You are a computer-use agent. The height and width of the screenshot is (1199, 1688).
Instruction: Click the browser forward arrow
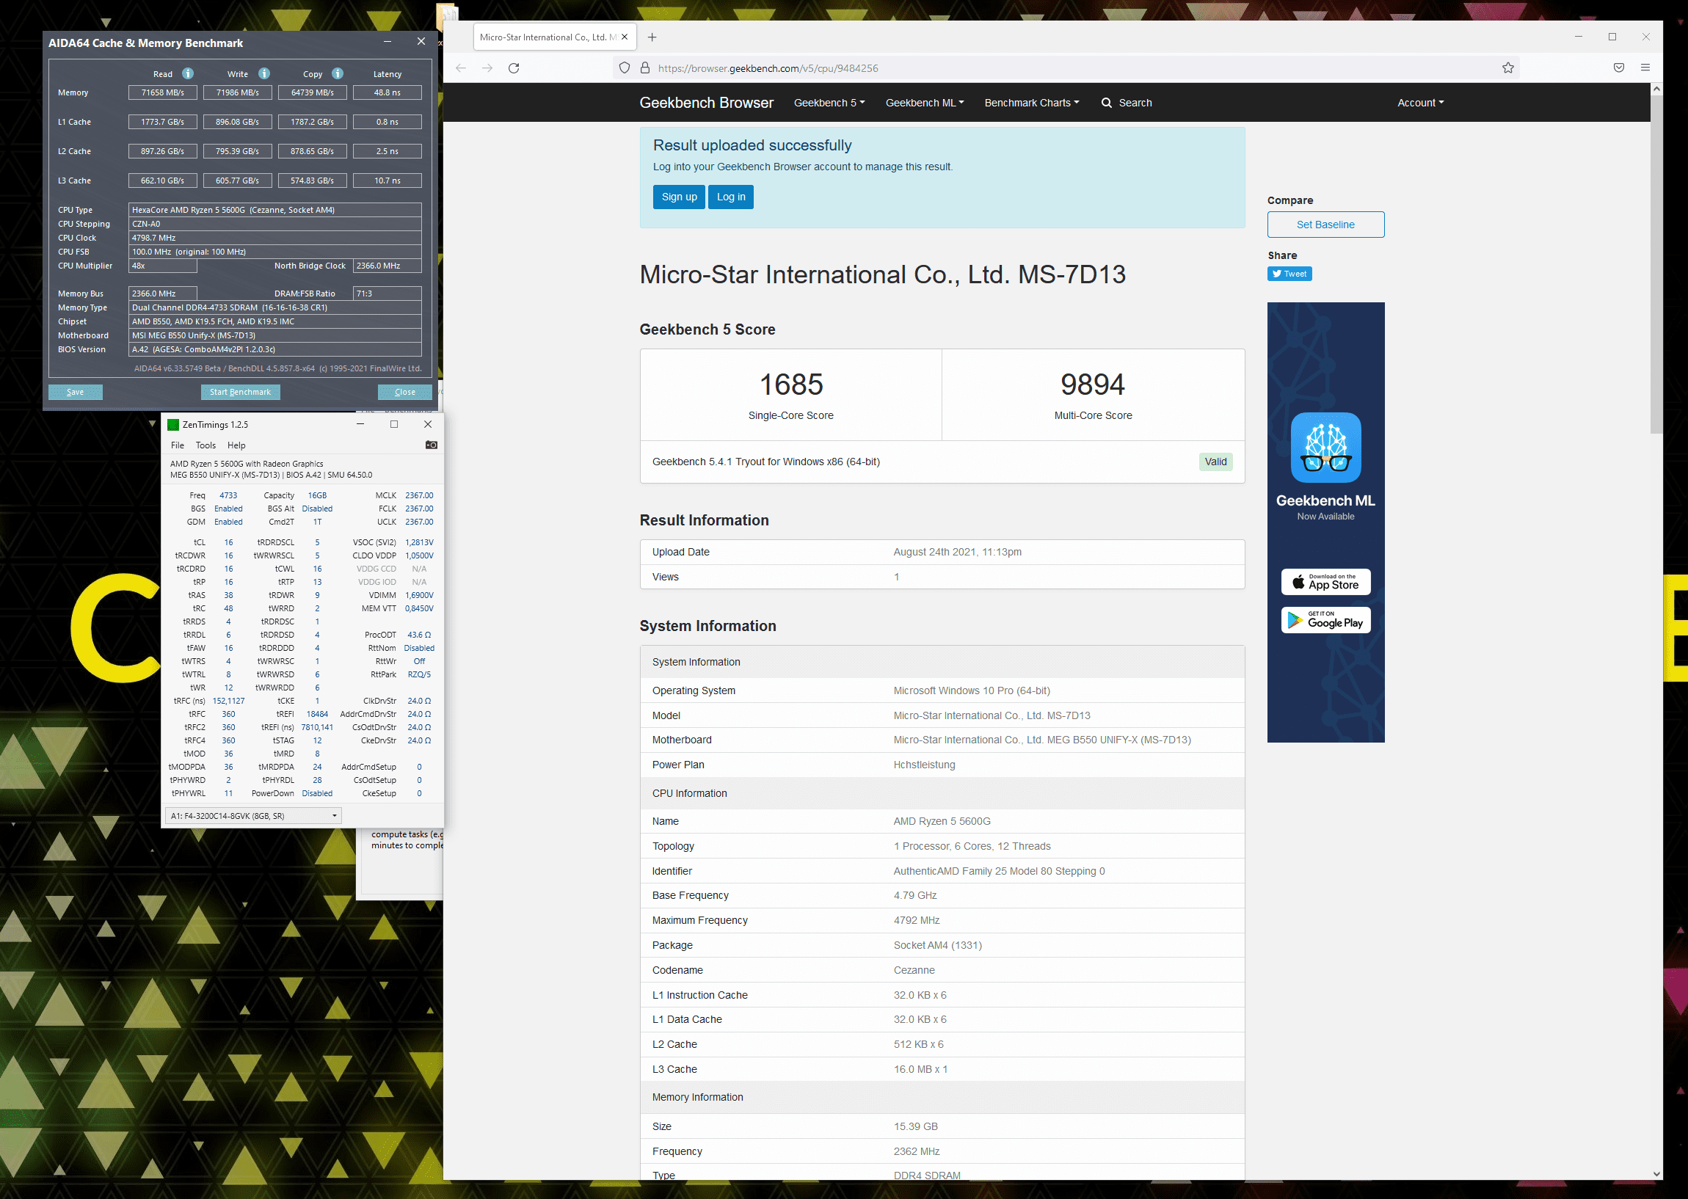pyautogui.click(x=487, y=68)
